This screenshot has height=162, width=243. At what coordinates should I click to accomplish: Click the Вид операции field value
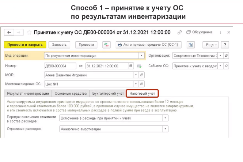(91, 56)
